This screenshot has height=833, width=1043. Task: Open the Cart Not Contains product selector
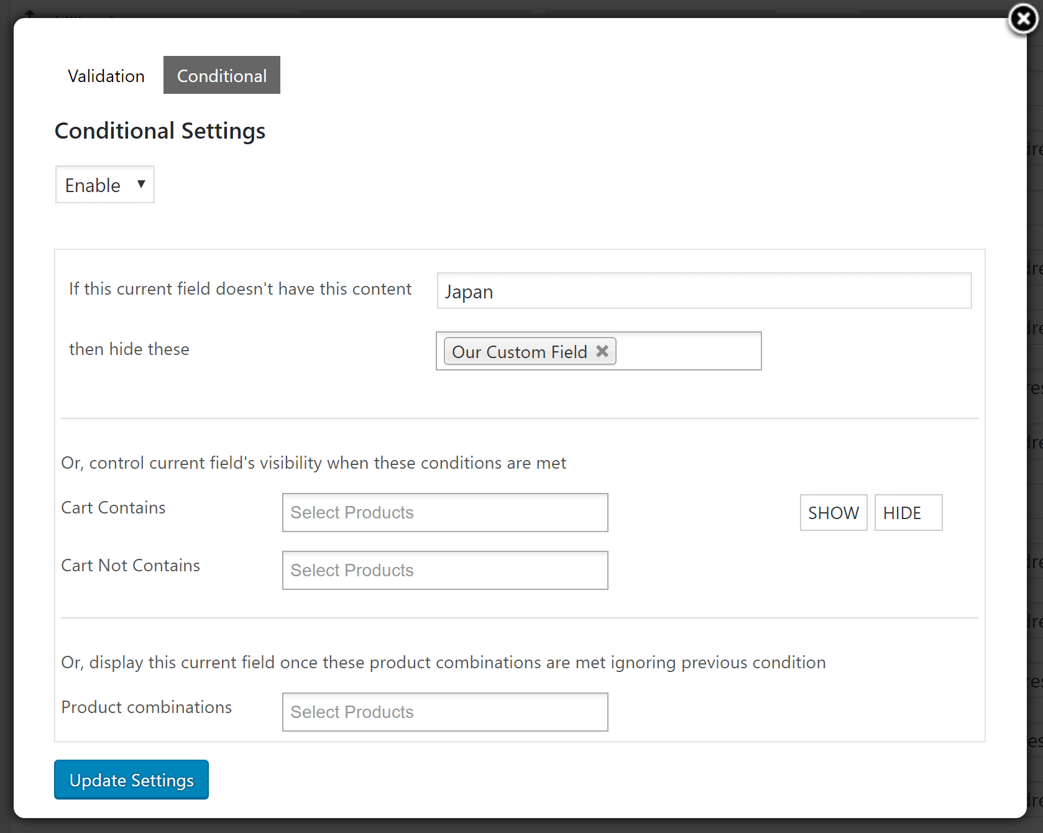tap(444, 570)
